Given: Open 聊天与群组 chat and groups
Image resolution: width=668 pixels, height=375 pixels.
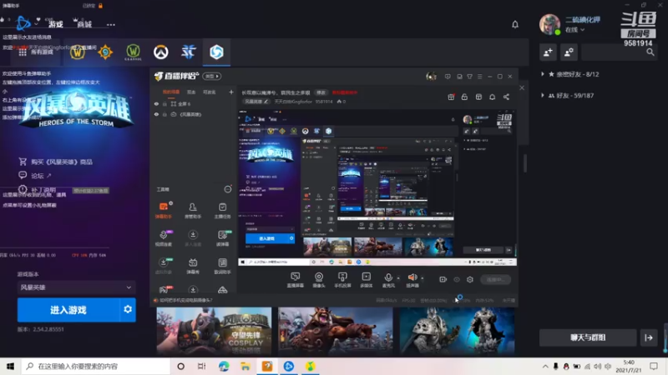Looking at the screenshot, I should coord(588,337).
